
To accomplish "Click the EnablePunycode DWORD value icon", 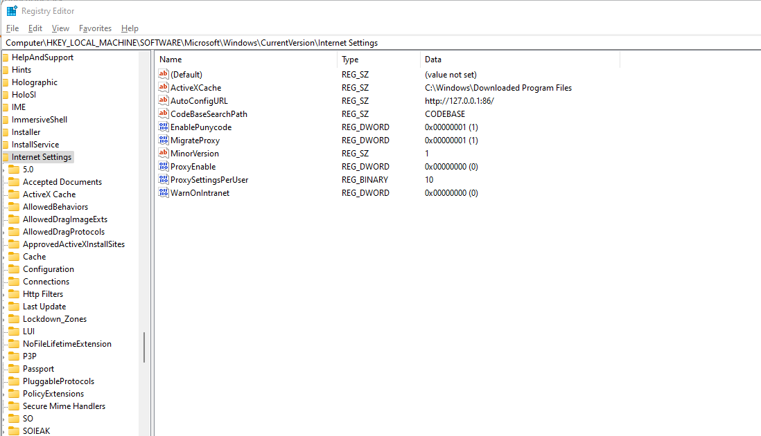I will point(164,127).
